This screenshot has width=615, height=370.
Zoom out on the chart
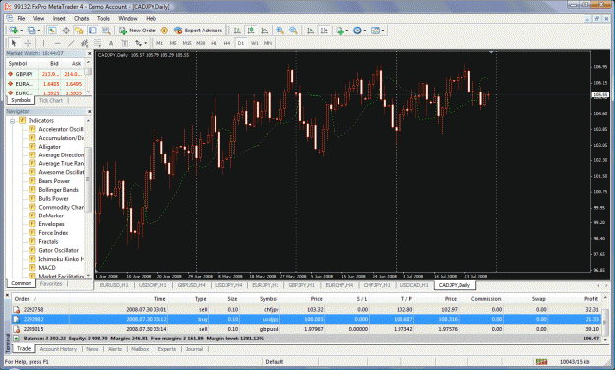(293, 31)
